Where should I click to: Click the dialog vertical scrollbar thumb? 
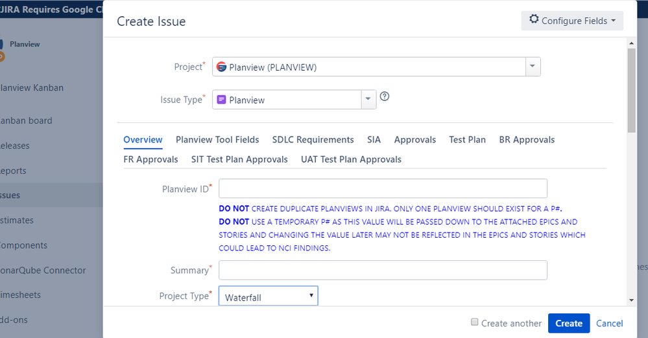pos(631,91)
